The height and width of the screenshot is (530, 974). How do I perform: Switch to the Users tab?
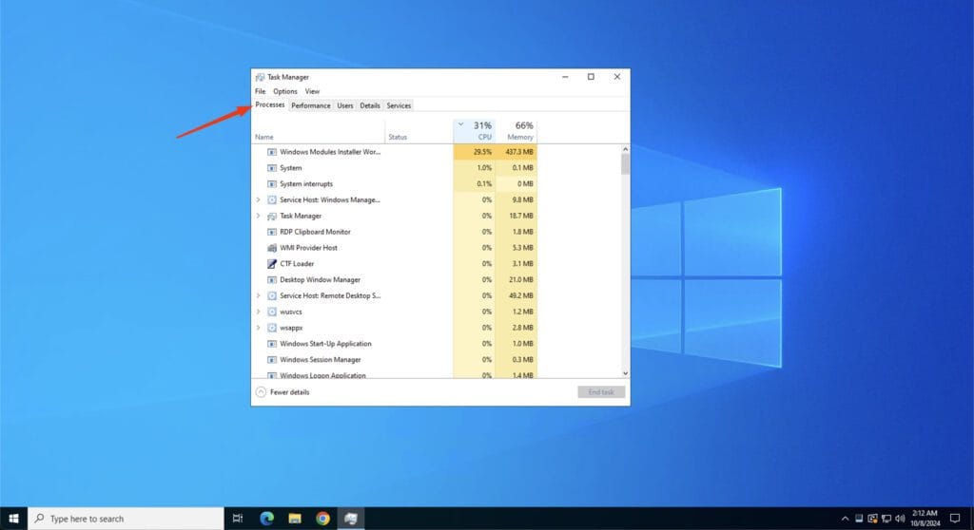pyautogui.click(x=344, y=105)
